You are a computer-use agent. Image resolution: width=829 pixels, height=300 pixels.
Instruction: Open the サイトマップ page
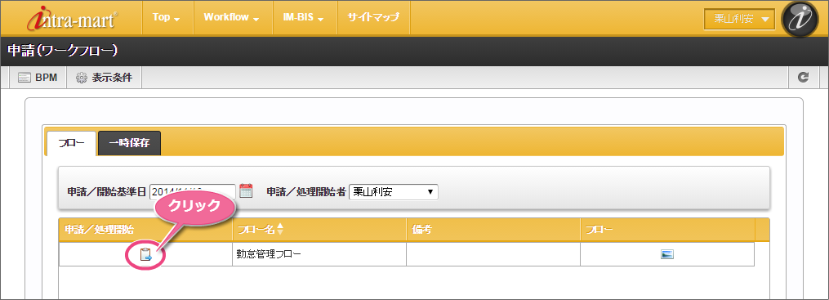coord(373,17)
